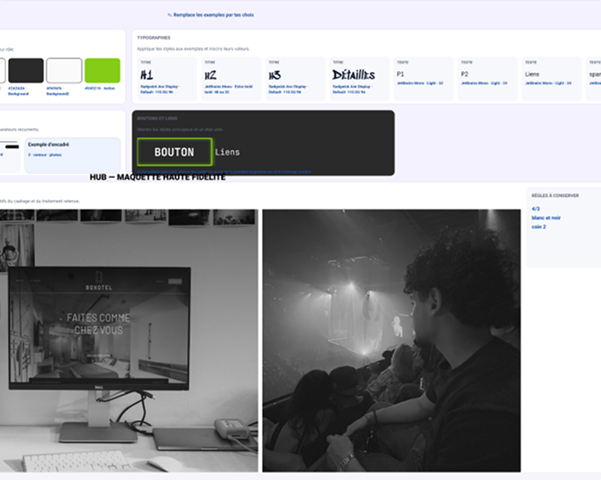Click the 'HUB — MAQUETTE HAUTE FIDÉLITÉ' title
Screen dimensions: 601x480
click(158, 177)
